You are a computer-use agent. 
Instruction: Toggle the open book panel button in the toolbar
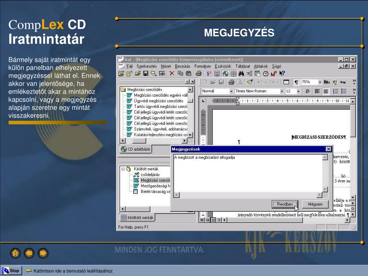[x=233, y=74]
